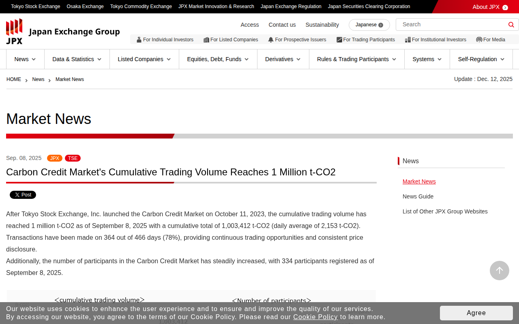
Task: Open the Access page link
Action: pyautogui.click(x=250, y=25)
